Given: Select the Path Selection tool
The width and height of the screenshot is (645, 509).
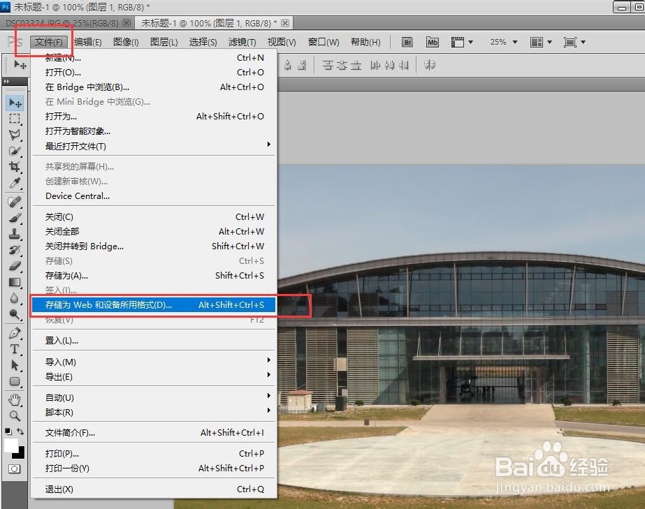Looking at the screenshot, I should coord(15,365).
